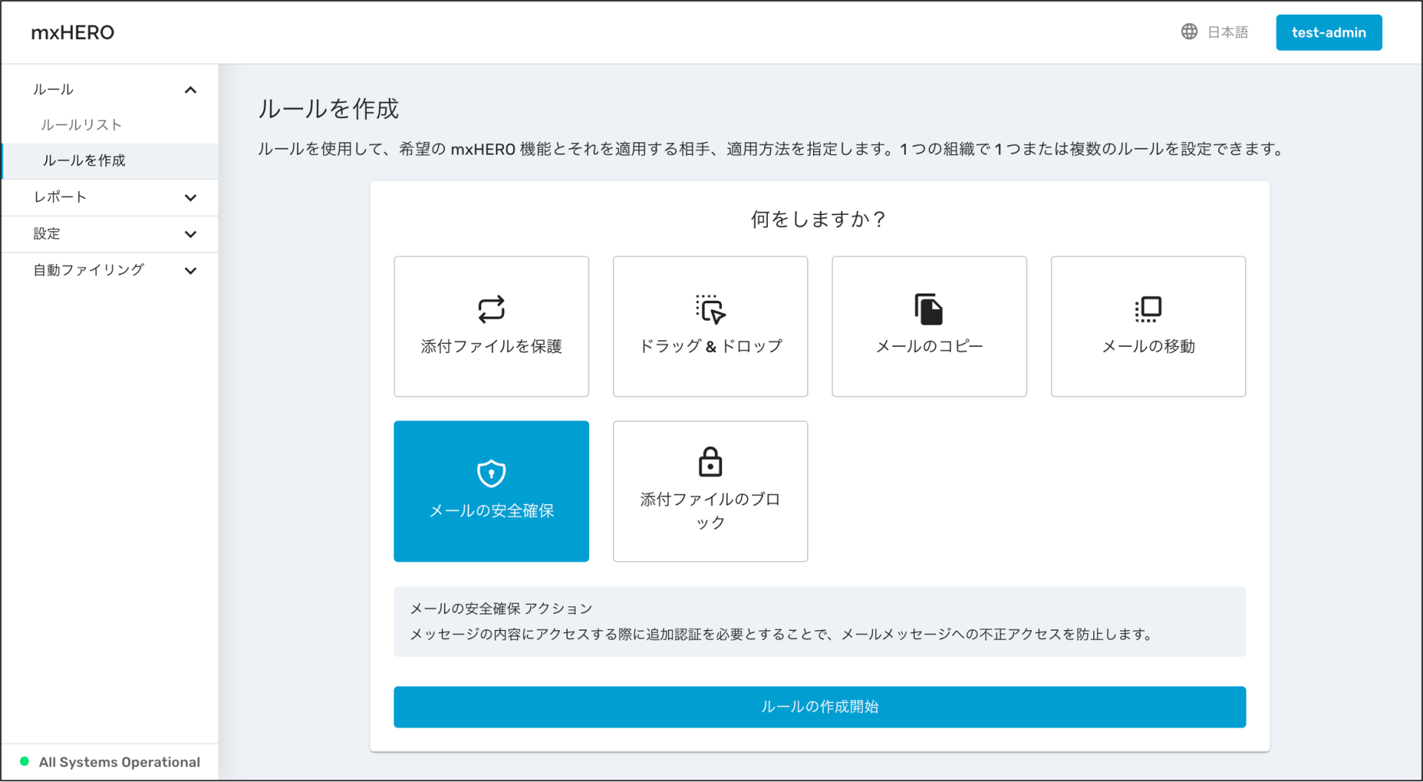Click the メールの移動 move mail icon

(1147, 309)
